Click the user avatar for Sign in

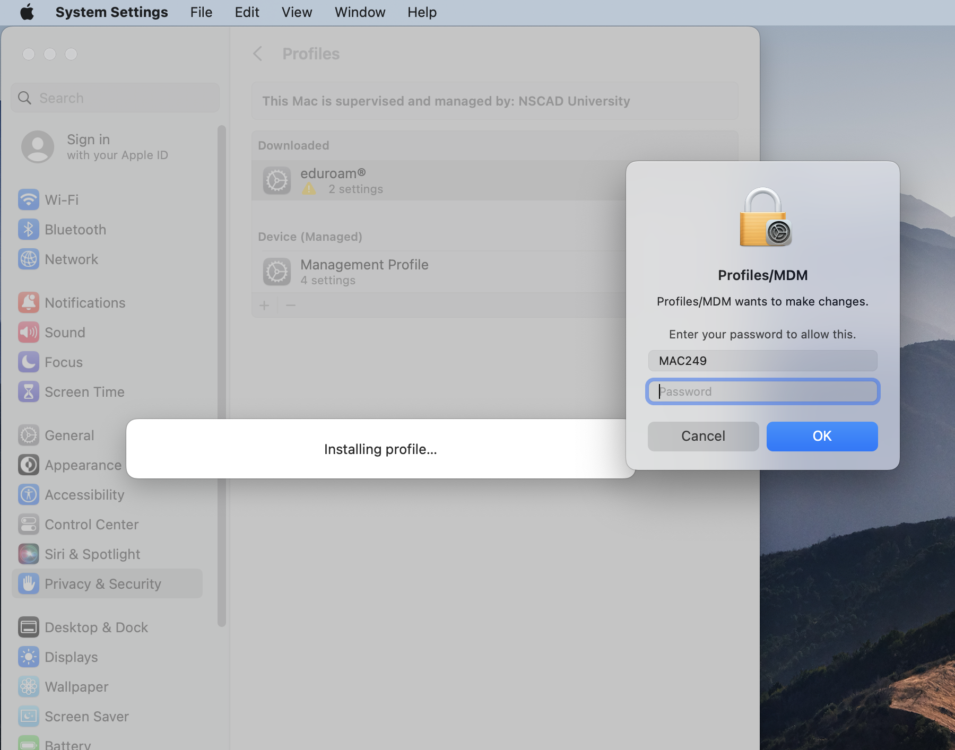point(38,146)
